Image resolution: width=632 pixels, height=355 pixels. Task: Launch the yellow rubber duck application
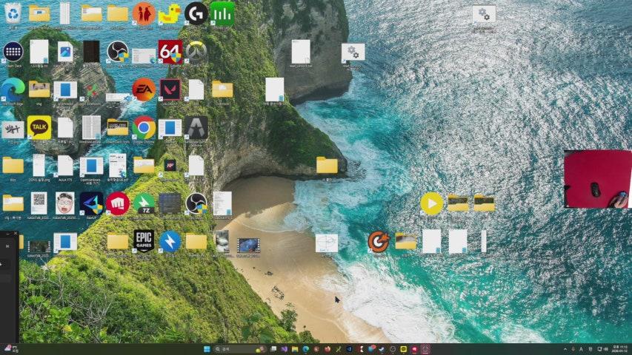[170, 13]
